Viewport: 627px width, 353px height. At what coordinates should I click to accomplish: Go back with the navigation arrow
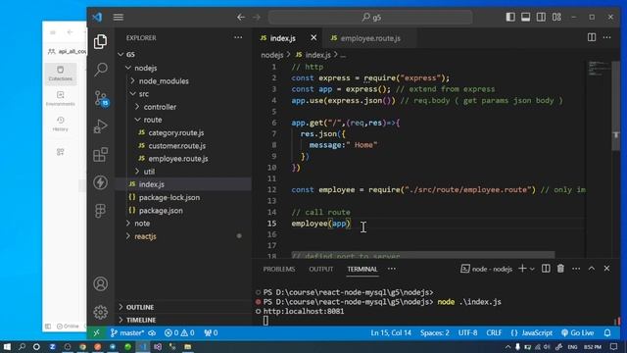click(x=241, y=17)
